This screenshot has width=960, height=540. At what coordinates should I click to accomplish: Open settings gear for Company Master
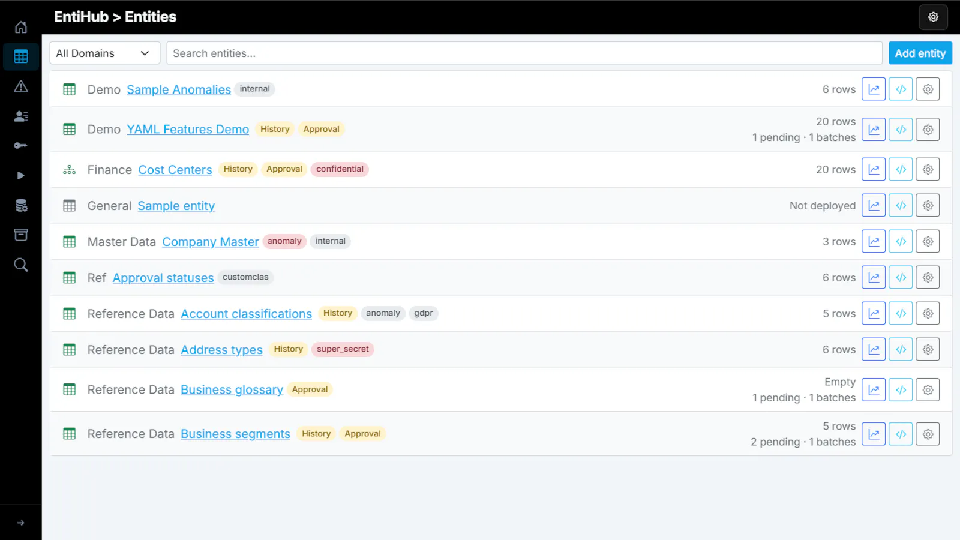click(928, 241)
